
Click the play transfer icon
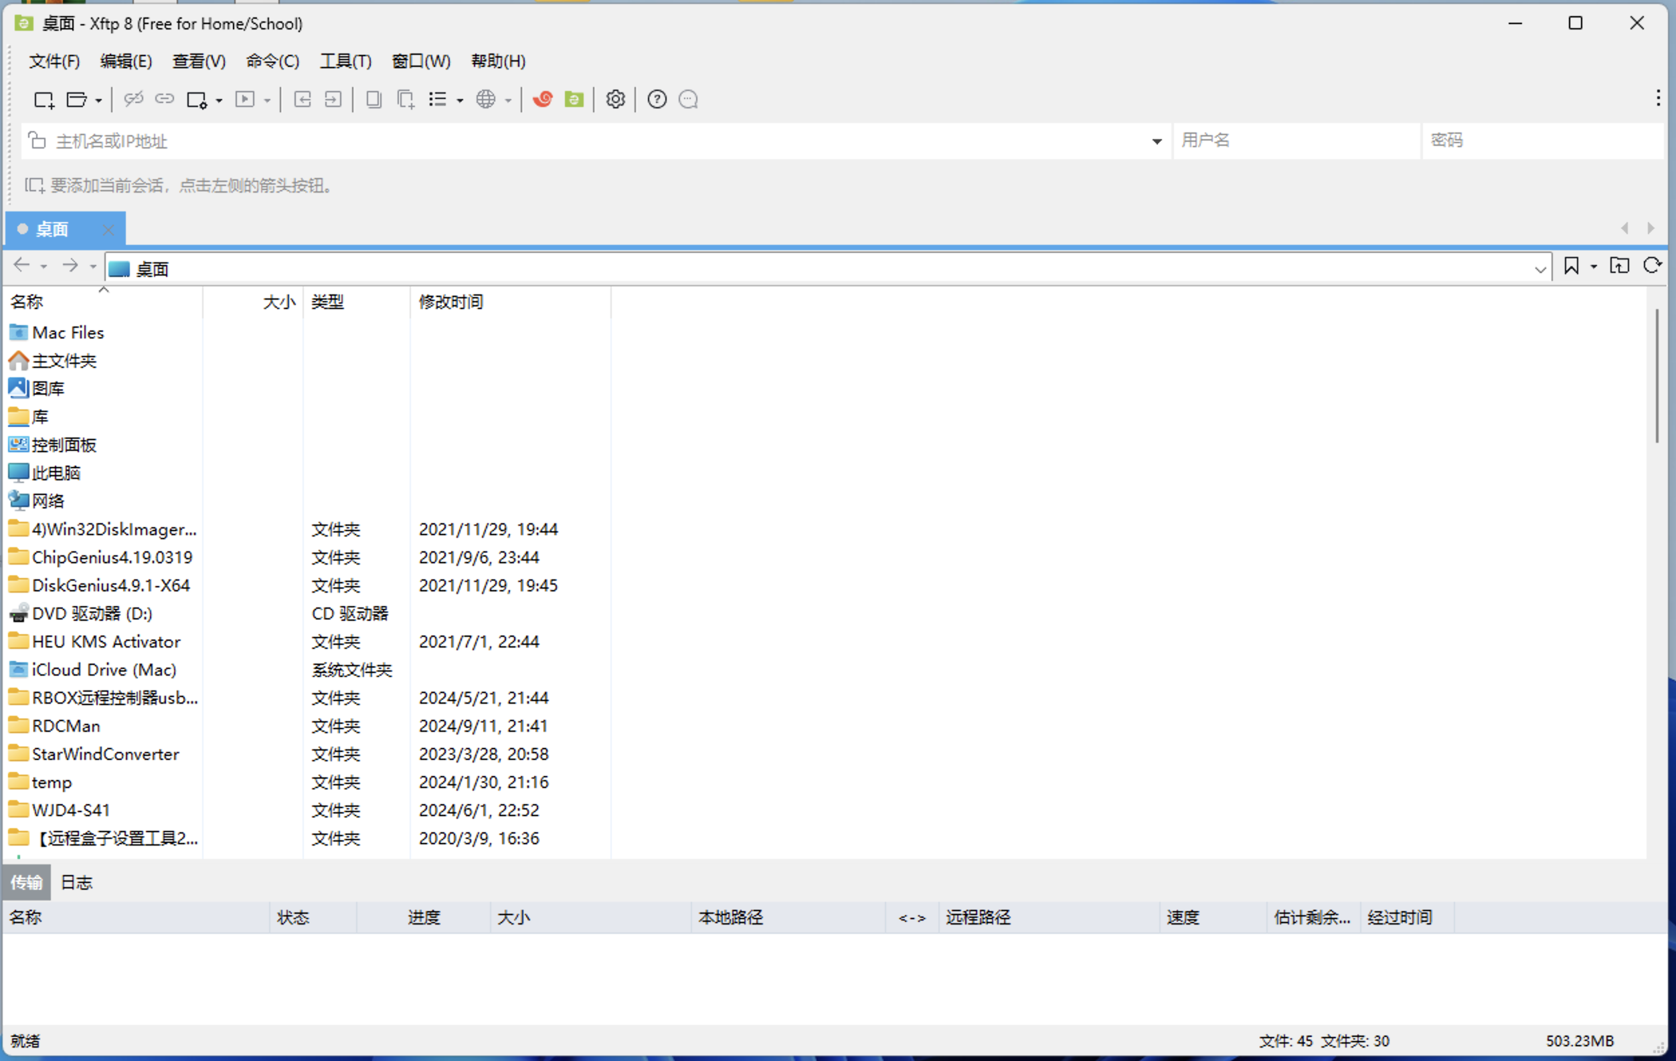[245, 100]
